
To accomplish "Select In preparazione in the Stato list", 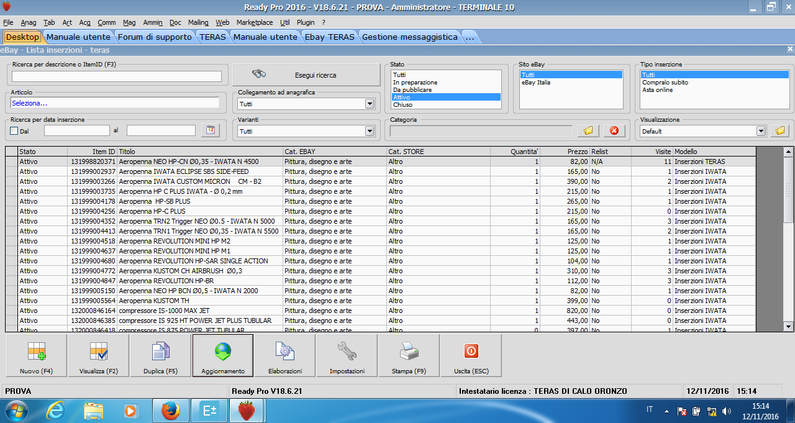I will 446,83.
